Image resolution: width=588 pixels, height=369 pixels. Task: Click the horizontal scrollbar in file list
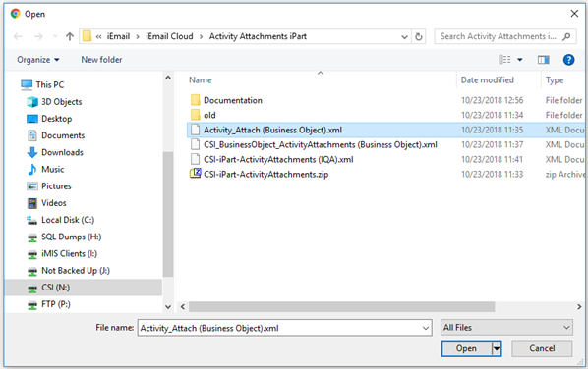point(341,307)
